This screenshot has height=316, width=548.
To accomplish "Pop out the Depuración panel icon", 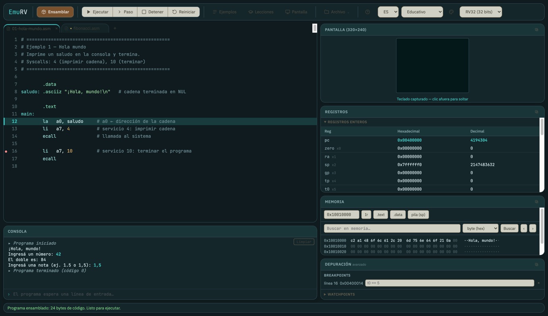I will (536, 265).
